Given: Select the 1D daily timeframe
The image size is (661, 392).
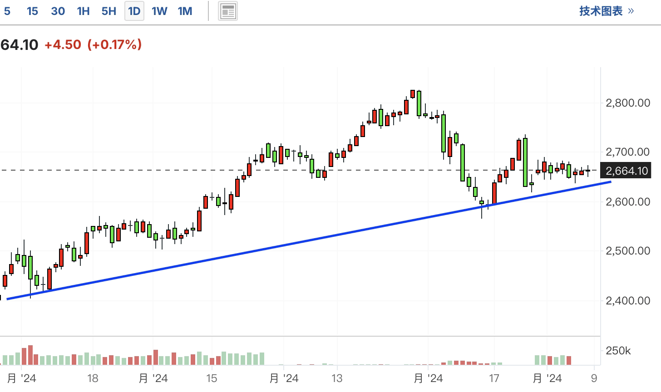Looking at the screenshot, I should tap(134, 11).
